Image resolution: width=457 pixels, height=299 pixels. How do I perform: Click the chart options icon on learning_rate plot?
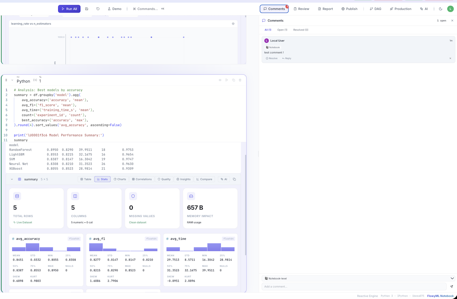coord(233,24)
